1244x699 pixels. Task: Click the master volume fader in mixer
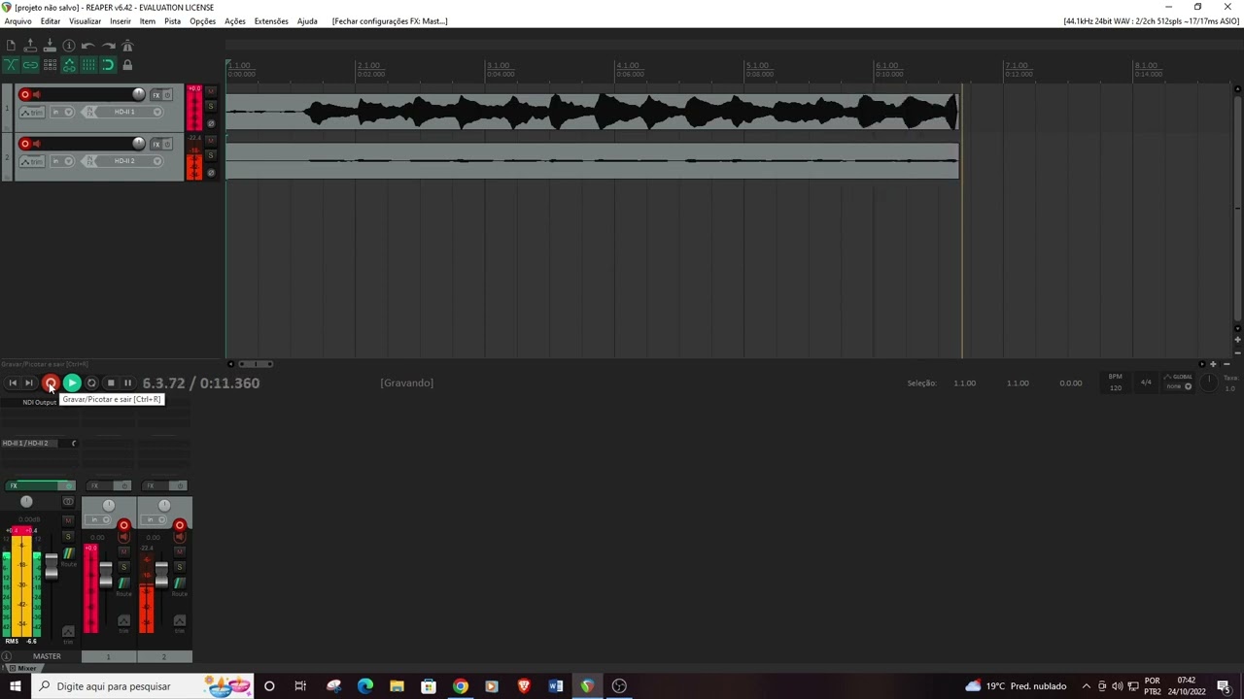tap(52, 568)
